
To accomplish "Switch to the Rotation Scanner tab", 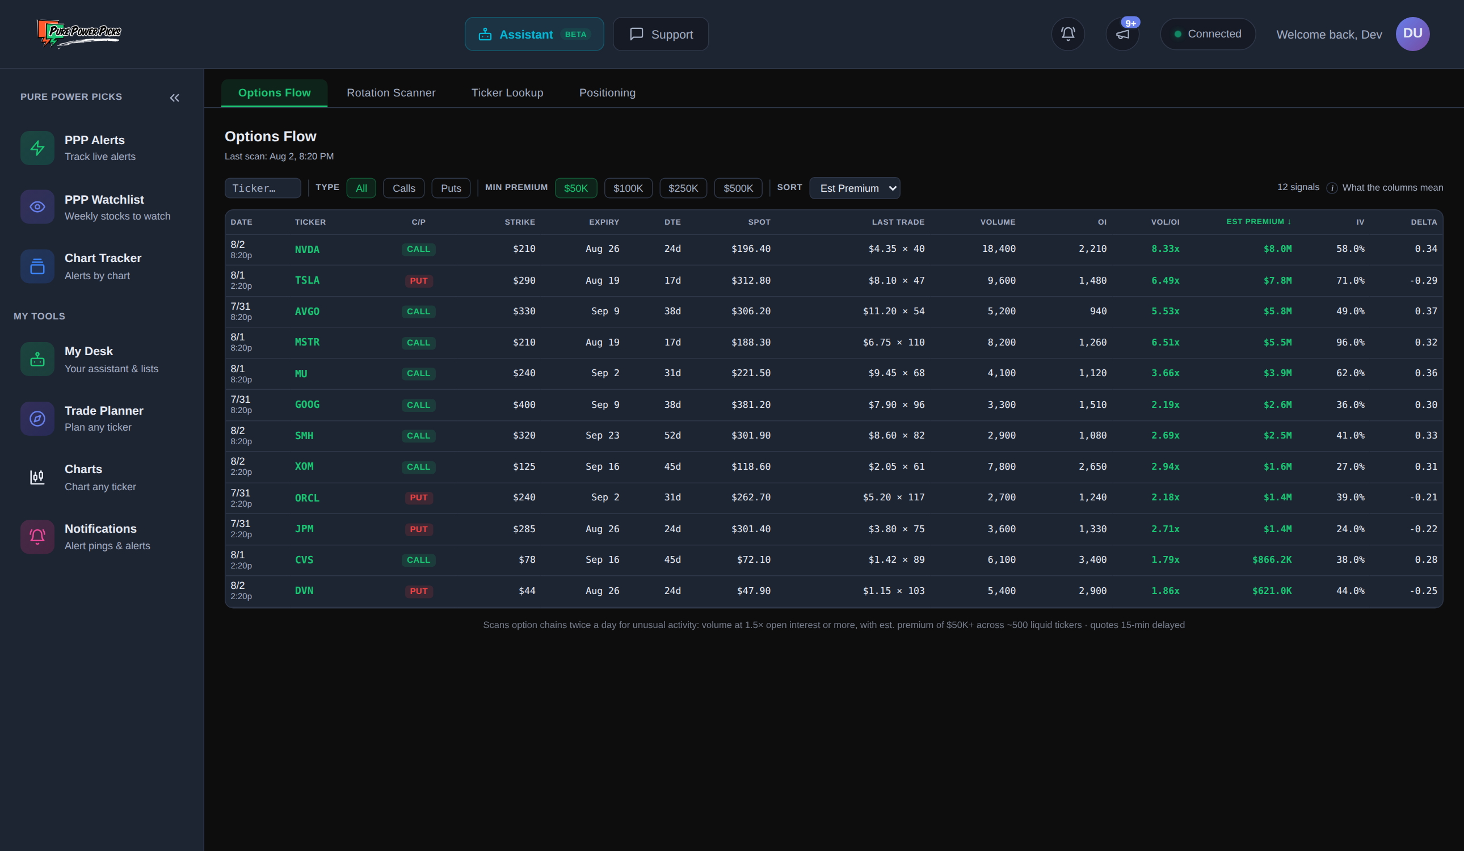I will 391,93.
